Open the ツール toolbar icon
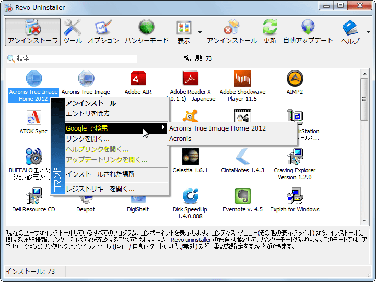Image resolution: width=376 pixels, height=282 pixels. pyautogui.click(x=73, y=32)
